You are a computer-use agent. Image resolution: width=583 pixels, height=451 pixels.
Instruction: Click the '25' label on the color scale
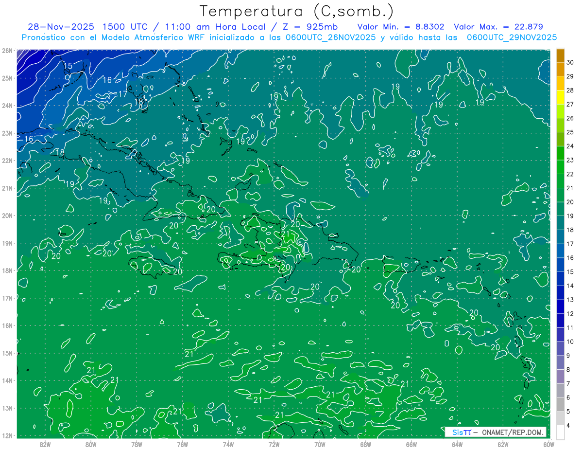coord(570,132)
